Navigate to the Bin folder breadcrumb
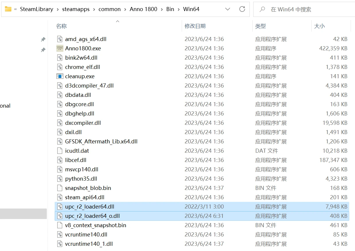Screen dimensions: 355x251 point(170,9)
